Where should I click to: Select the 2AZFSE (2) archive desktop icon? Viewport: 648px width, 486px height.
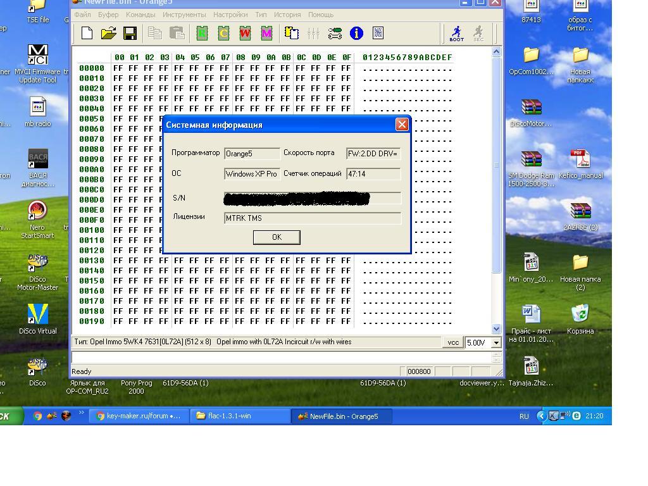click(580, 216)
